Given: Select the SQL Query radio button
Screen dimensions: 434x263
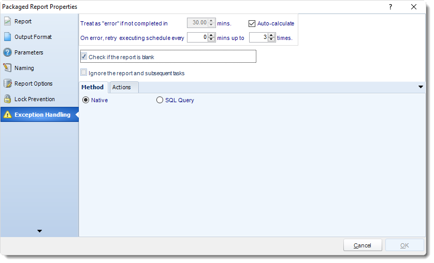Looking at the screenshot, I should click(x=160, y=100).
